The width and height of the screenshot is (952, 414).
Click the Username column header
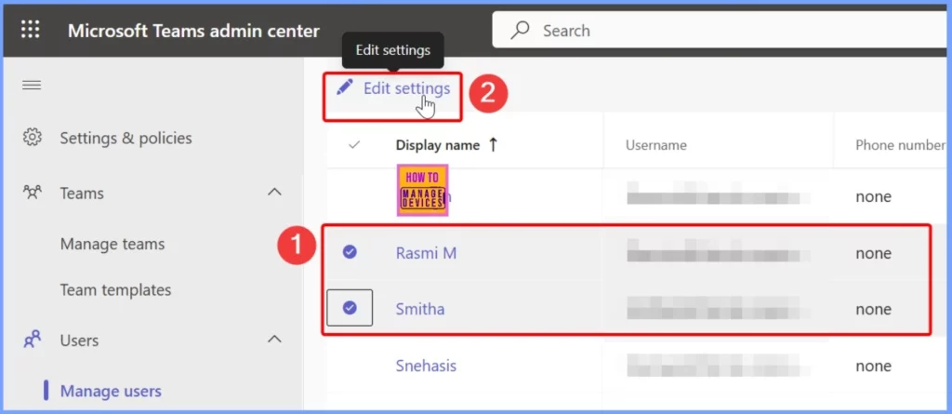tap(656, 145)
